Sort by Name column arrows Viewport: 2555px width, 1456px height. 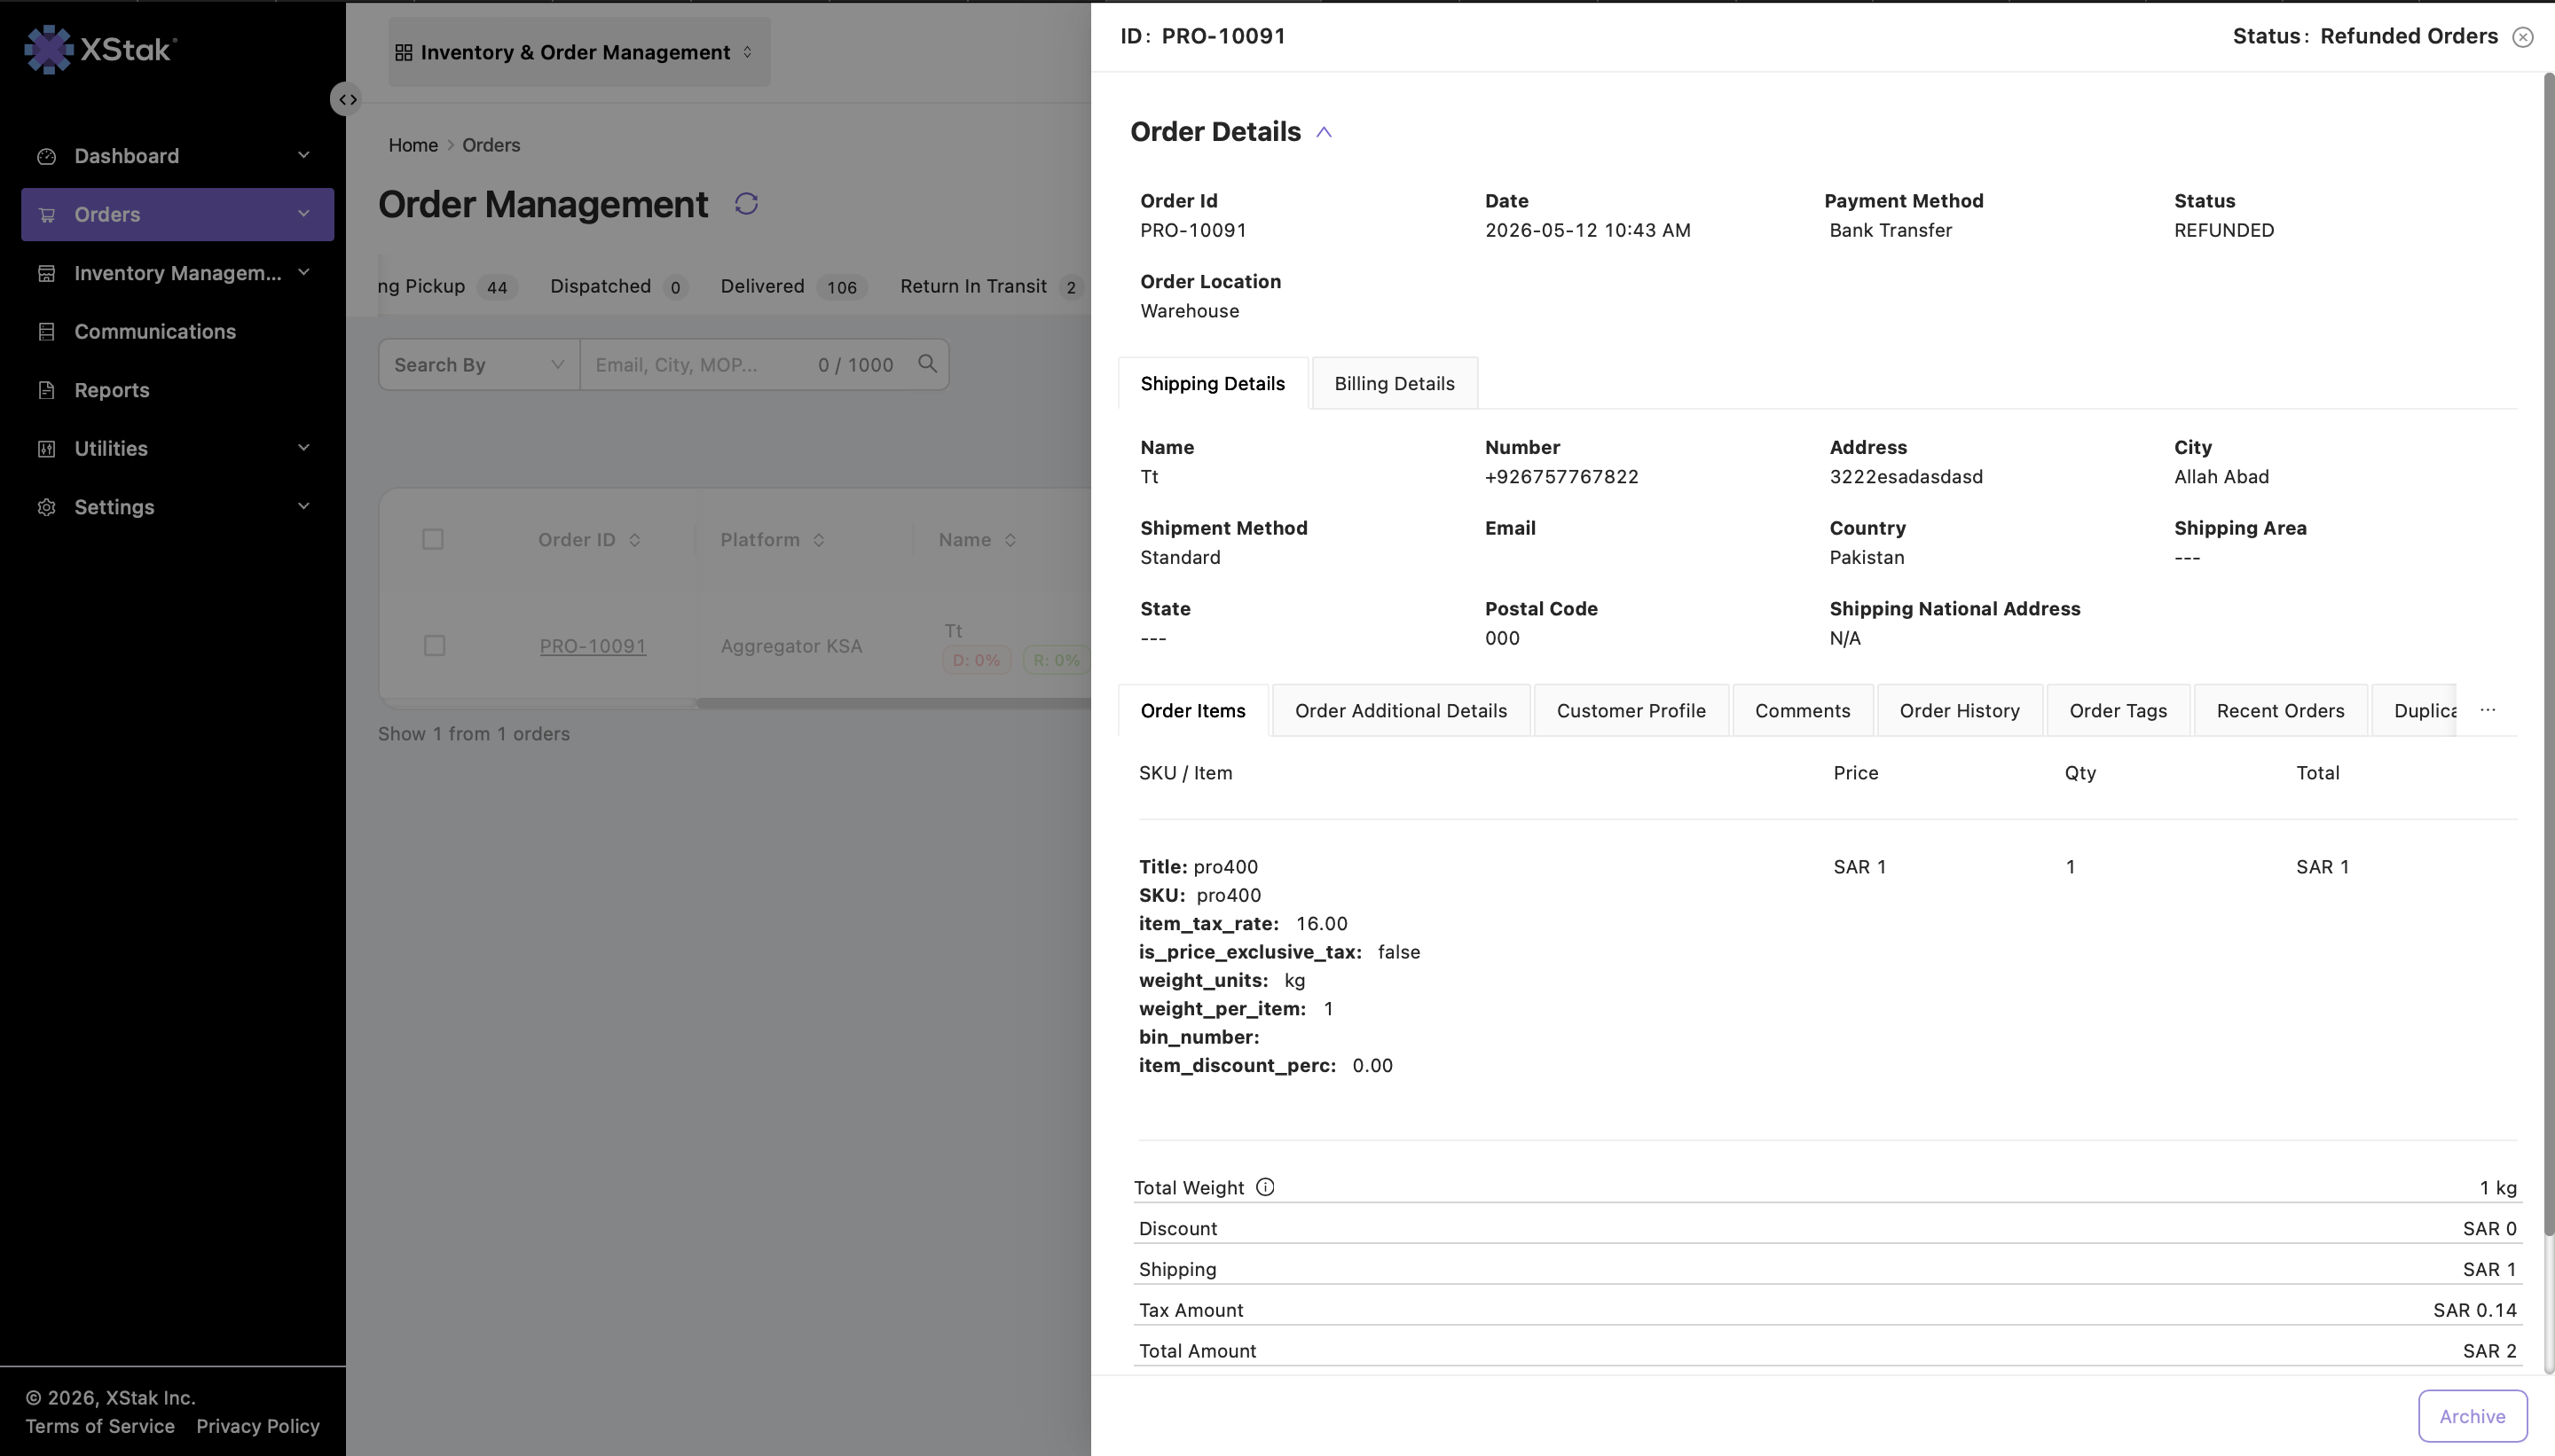1010,540
